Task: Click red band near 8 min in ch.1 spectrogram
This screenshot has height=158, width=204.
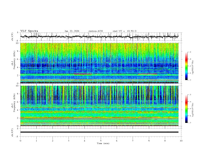Action: pyautogui.click(x=147, y=74)
